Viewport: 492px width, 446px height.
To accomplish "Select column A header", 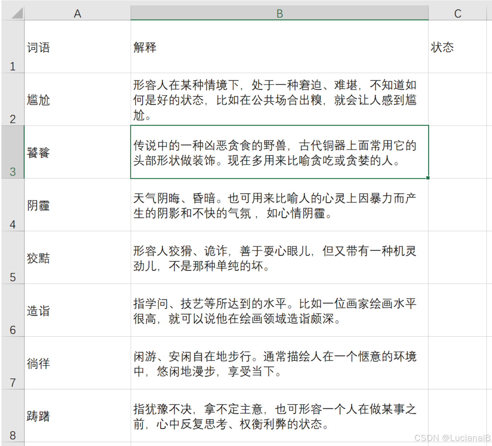I will click(x=77, y=13).
